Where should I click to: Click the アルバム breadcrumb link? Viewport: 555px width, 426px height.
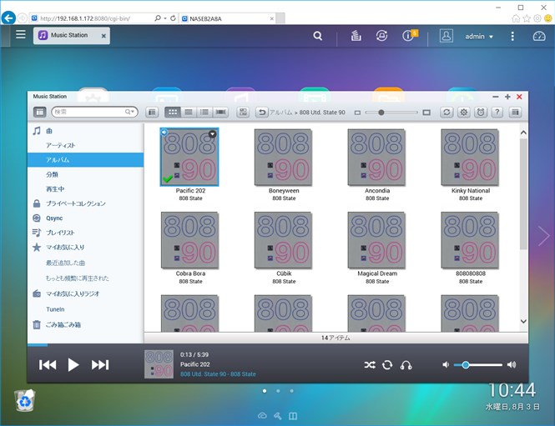click(281, 113)
